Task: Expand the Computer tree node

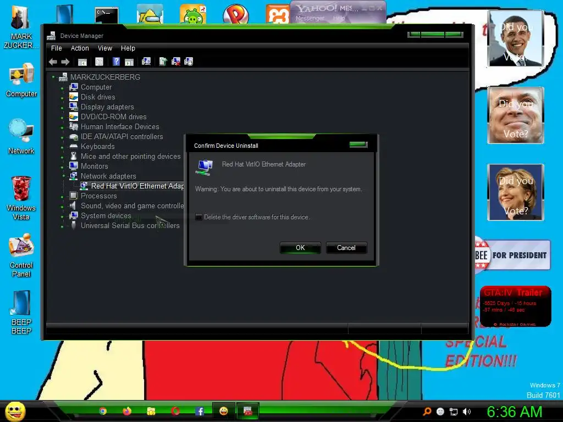Action: pos(62,88)
